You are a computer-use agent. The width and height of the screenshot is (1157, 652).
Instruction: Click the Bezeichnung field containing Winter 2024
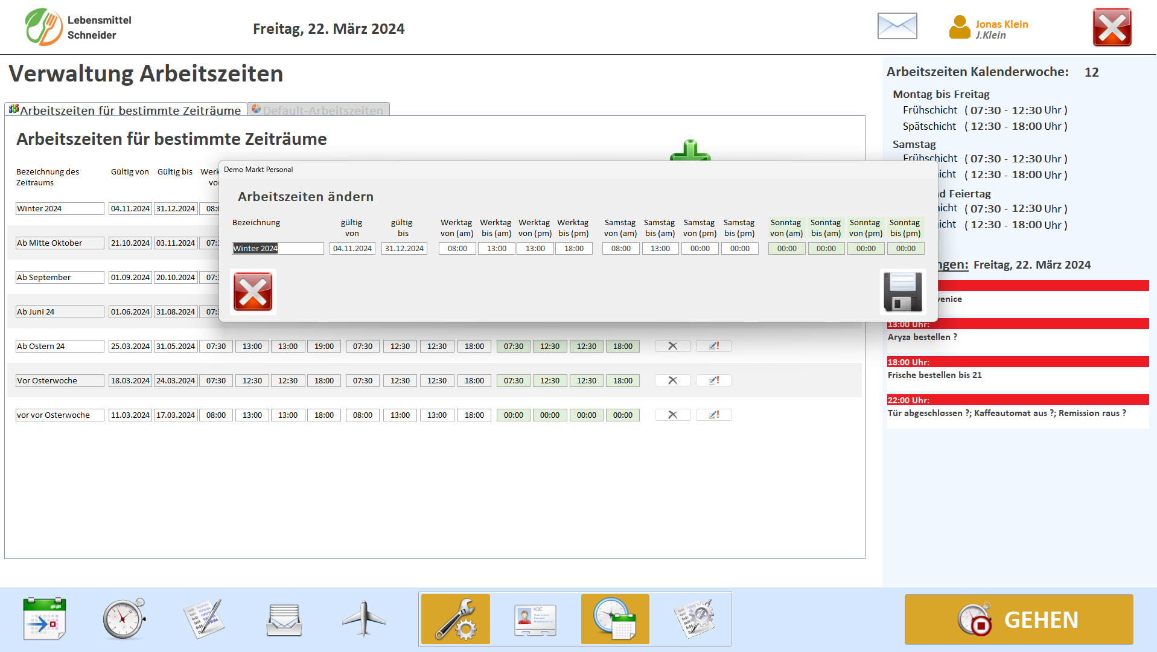278,248
